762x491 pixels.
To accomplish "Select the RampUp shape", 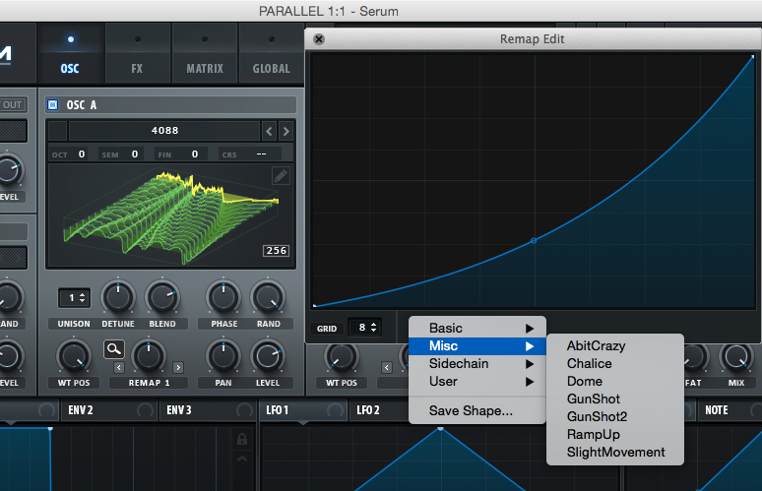I will (615, 435).
